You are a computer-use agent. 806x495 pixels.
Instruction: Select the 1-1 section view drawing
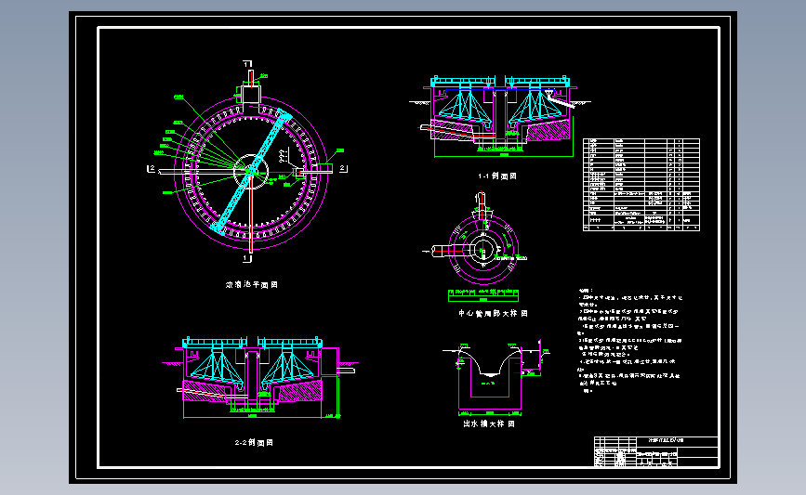pos(500,115)
